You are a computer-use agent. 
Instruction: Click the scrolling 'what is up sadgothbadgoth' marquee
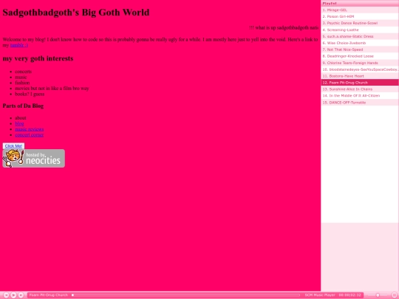click(284, 28)
